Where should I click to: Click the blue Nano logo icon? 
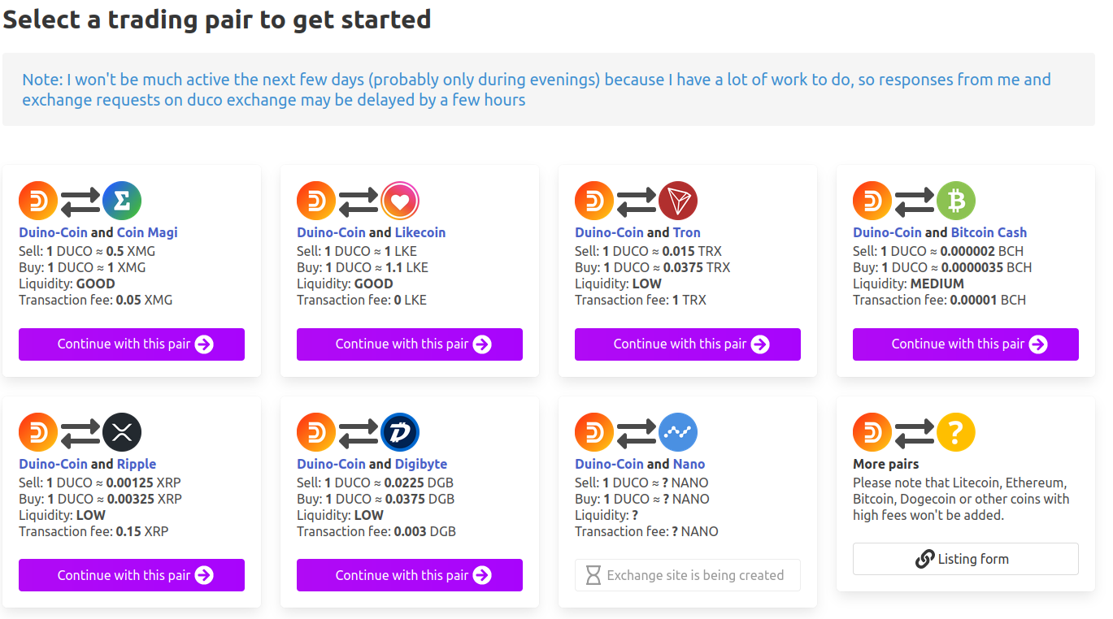coord(678,432)
